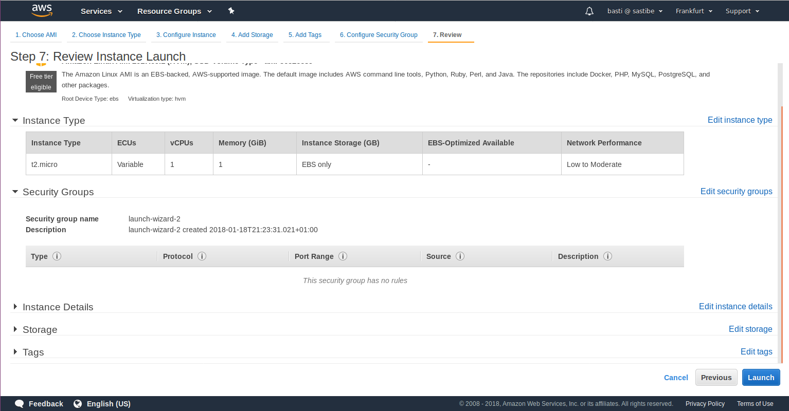Click the pin shortcut icon in navbar
This screenshot has width=789, height=411.
point(231,11)
